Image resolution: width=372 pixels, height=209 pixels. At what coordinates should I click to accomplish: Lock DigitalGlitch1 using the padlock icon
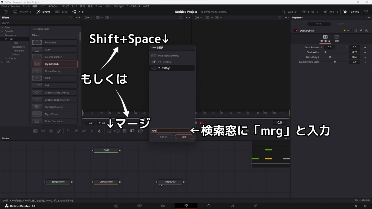366,31
